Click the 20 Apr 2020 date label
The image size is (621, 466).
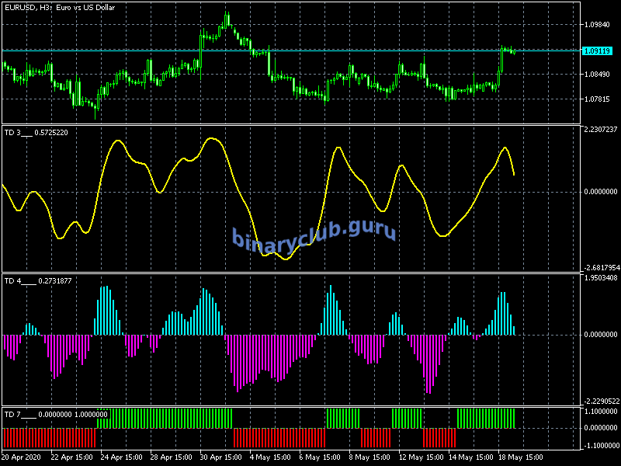[23, 457]
